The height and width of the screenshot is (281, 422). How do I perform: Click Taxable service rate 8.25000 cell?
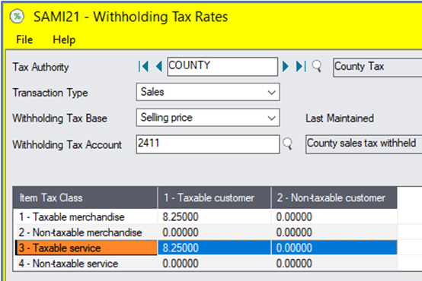pyautogui.click(x=214, y=248)
